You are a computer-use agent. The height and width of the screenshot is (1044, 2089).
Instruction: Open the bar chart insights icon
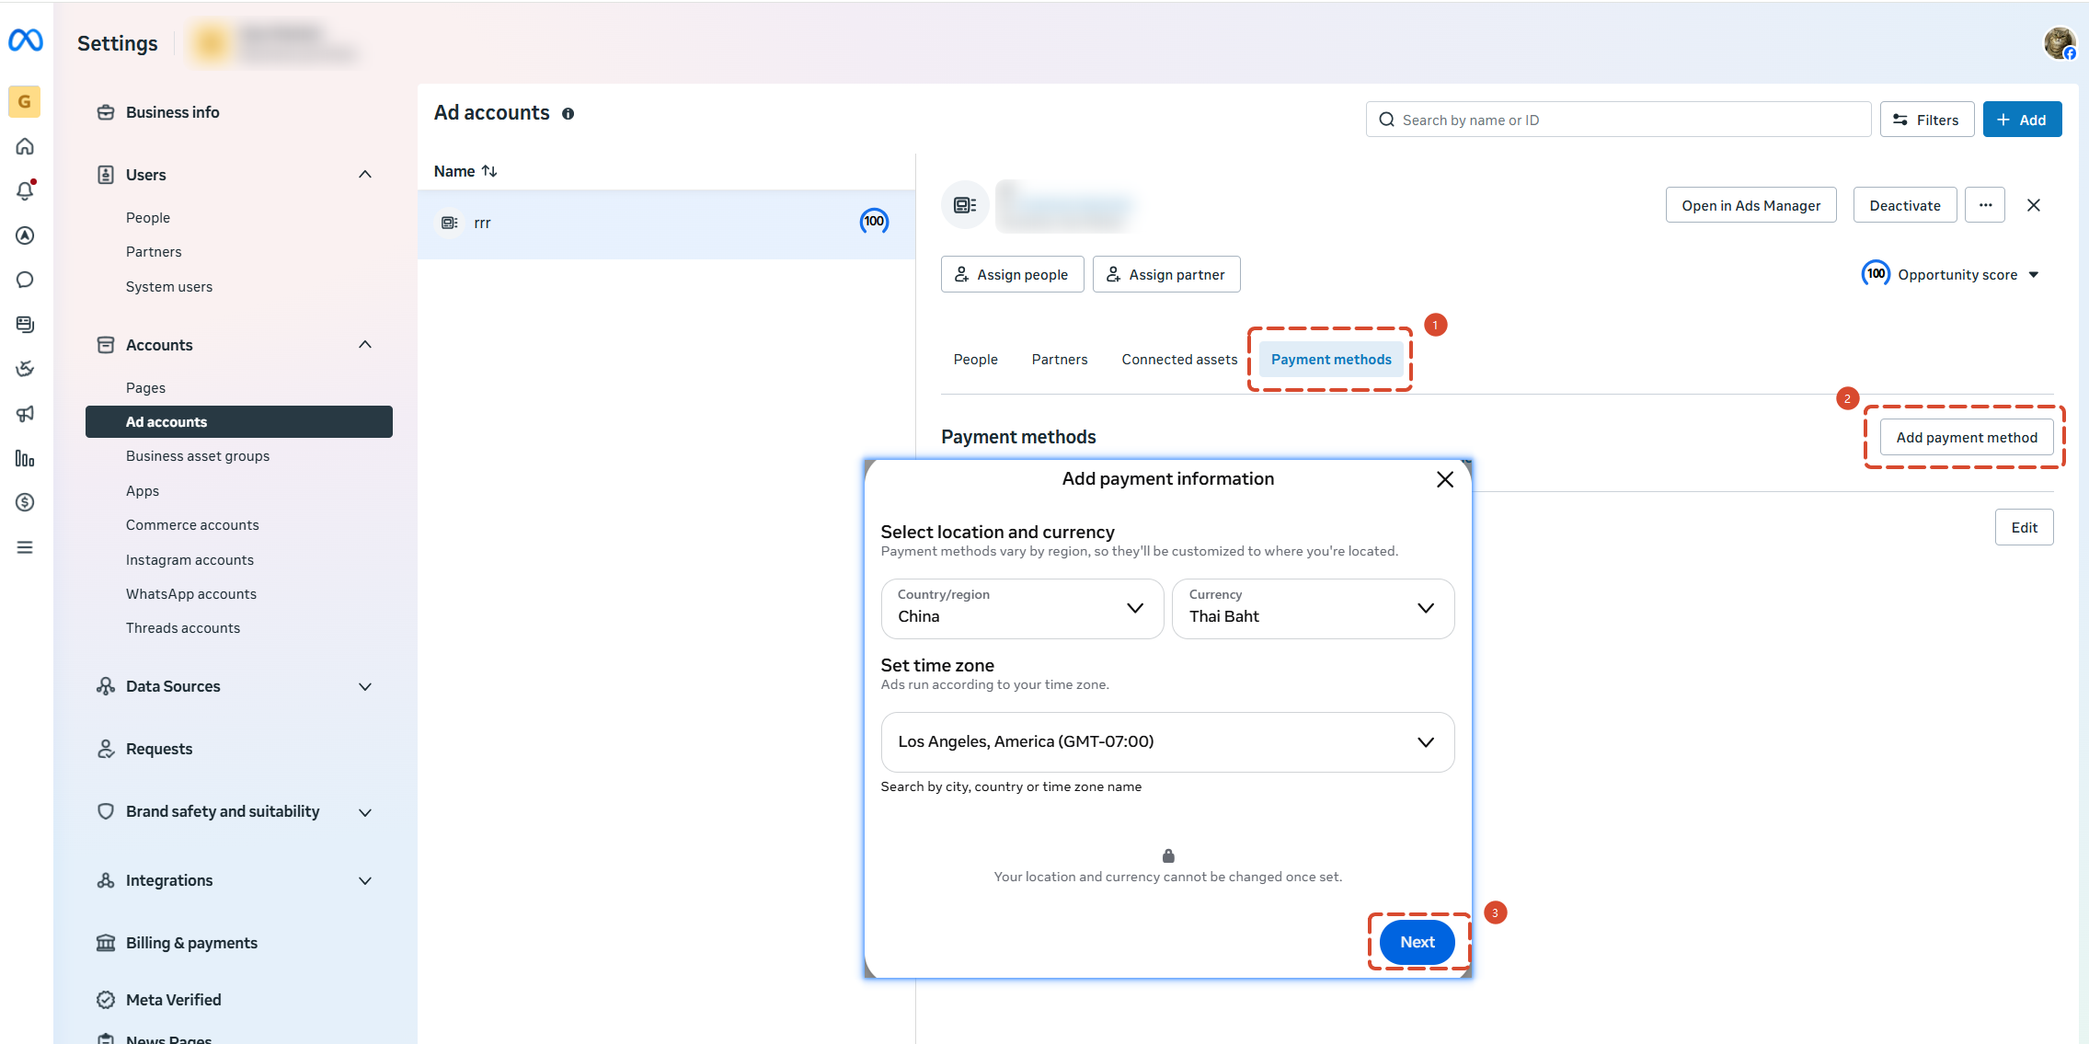(x=25, y=458)
